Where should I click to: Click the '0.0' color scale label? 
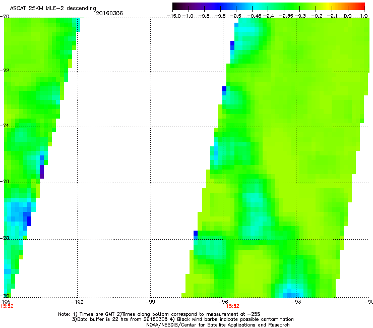point(348,16)
